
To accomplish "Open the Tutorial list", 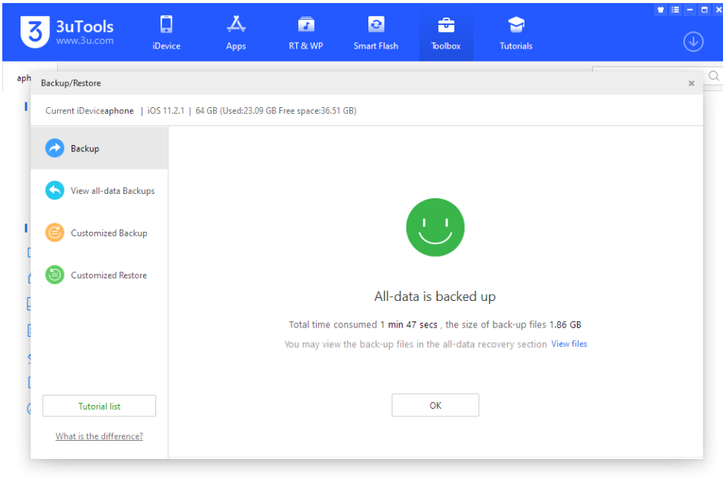I will tap(99, 405).
